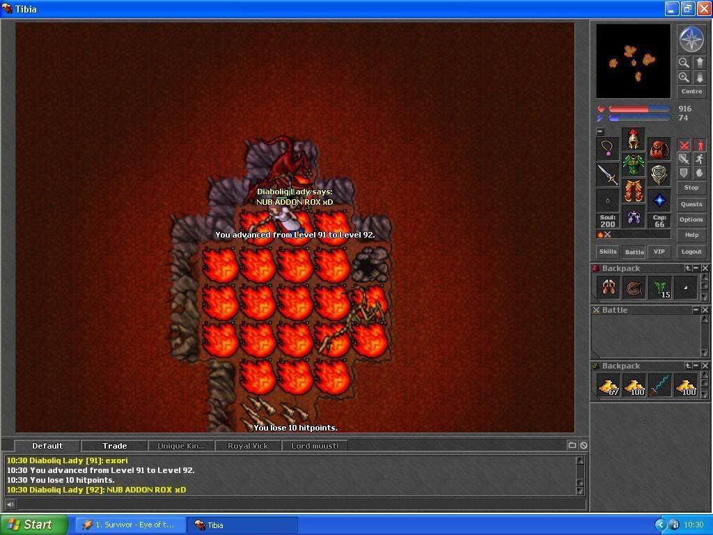The width and height of the screenshot is (713, 535).
Task: Open the Unique Kin... chat tab
Action: tap(181, 446)
